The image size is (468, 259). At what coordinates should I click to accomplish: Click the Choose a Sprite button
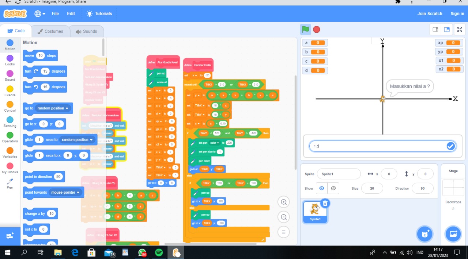(x=424, y=234)
